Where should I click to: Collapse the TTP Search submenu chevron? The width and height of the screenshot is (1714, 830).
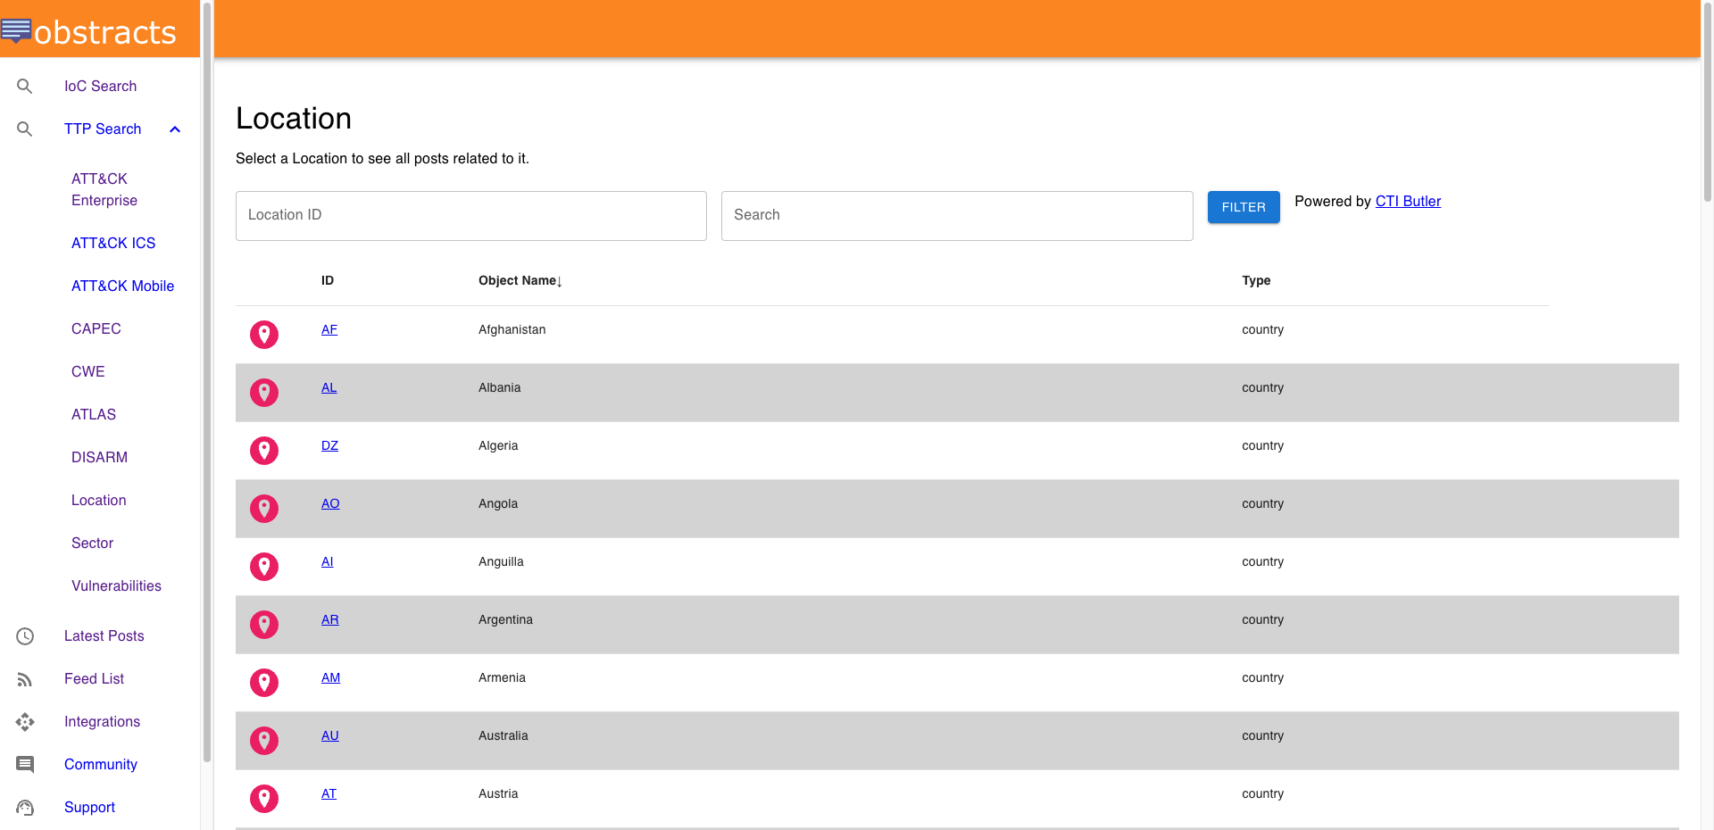tap(175, 129)
